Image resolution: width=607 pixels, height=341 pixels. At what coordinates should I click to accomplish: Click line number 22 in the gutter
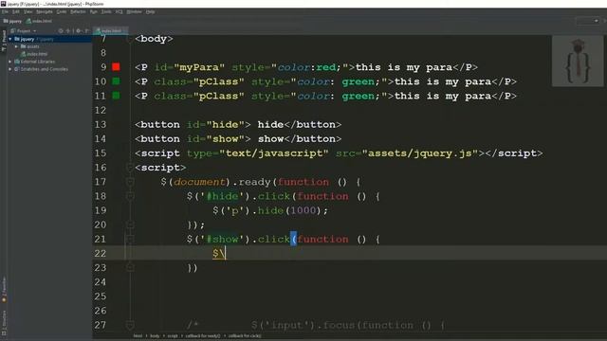pyautogui.click(x=100, y=253)
